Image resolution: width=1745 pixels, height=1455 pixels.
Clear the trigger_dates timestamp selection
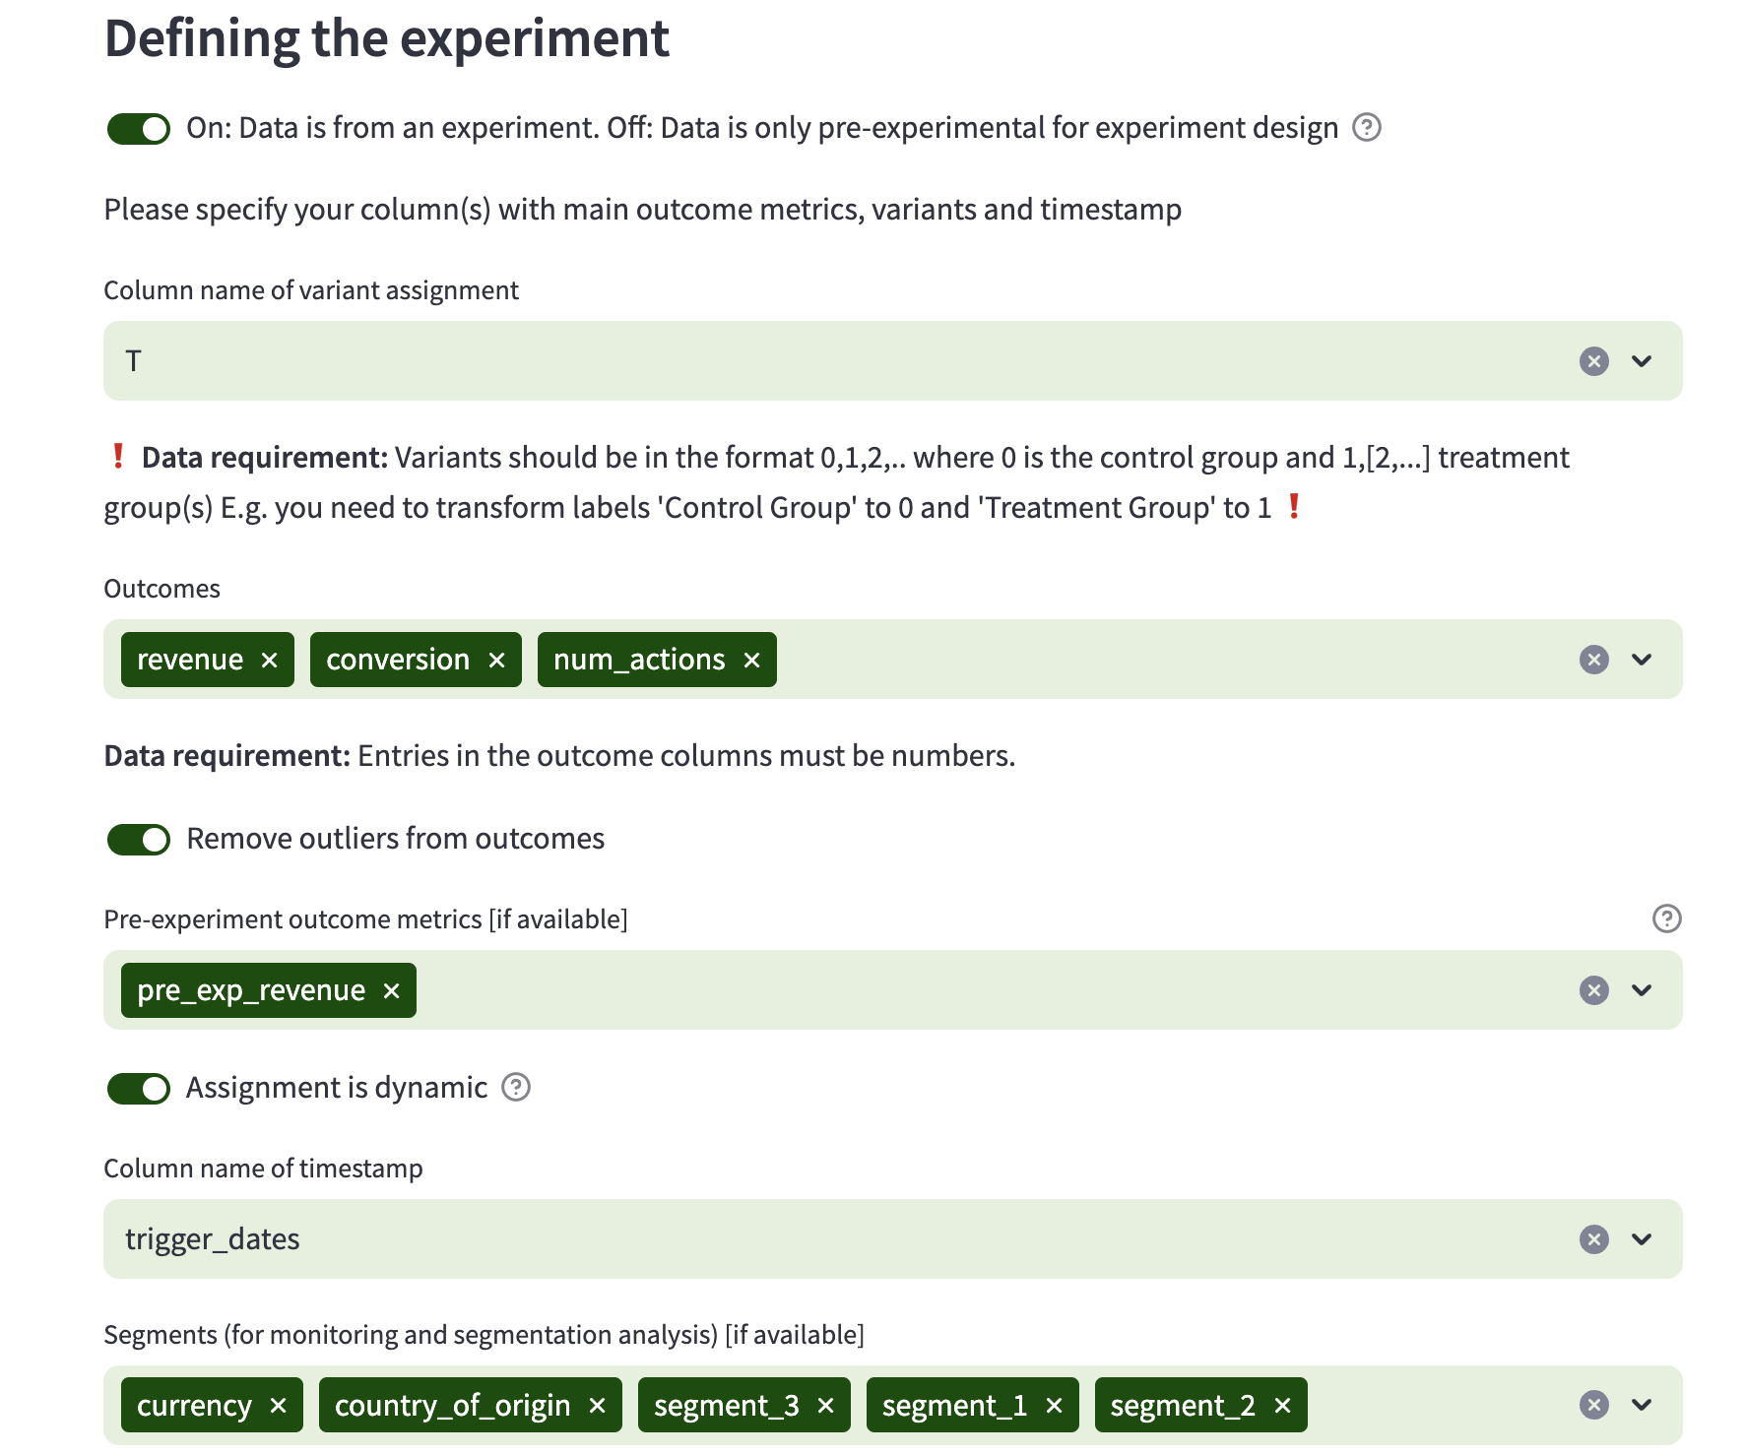1592,1239
